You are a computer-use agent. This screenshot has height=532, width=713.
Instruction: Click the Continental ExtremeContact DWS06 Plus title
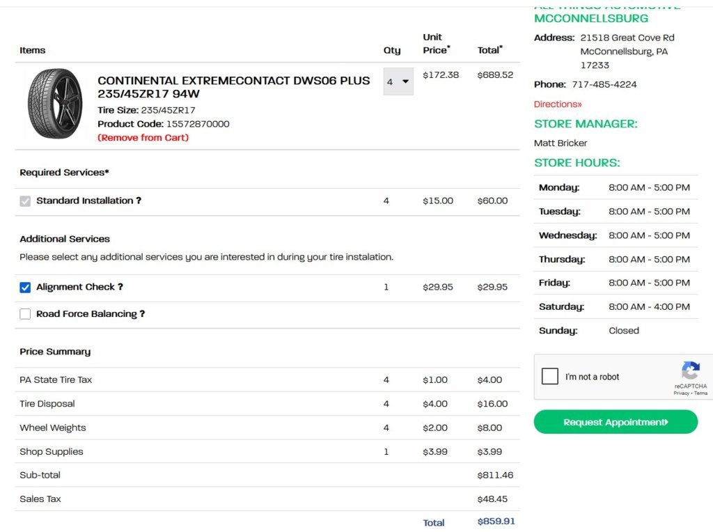pos(234,87)
